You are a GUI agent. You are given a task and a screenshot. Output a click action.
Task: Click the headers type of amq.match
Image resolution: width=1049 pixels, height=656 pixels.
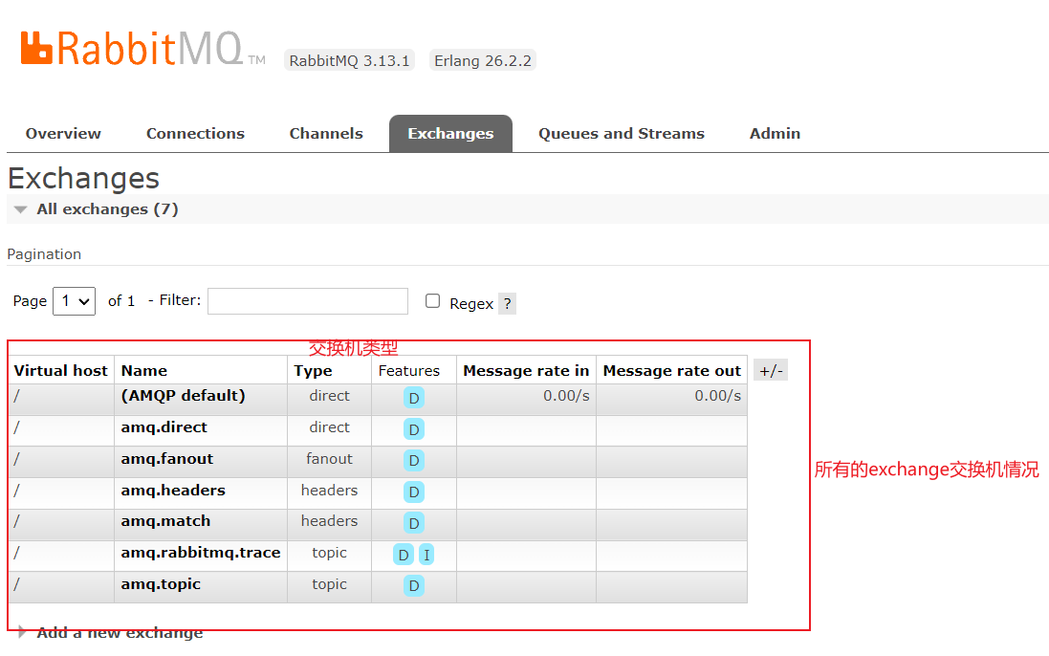[329, 521]
